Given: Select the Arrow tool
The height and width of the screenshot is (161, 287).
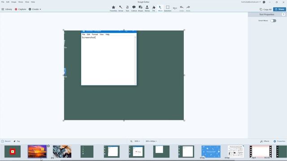Looking at the screenshot, I should pyautogui.click(x=121, y=8).
